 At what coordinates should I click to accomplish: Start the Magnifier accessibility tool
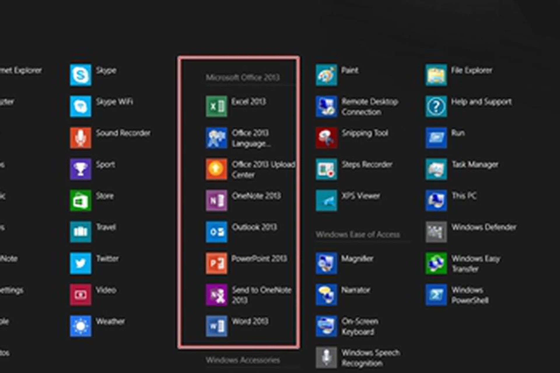[x=357, y=258]
